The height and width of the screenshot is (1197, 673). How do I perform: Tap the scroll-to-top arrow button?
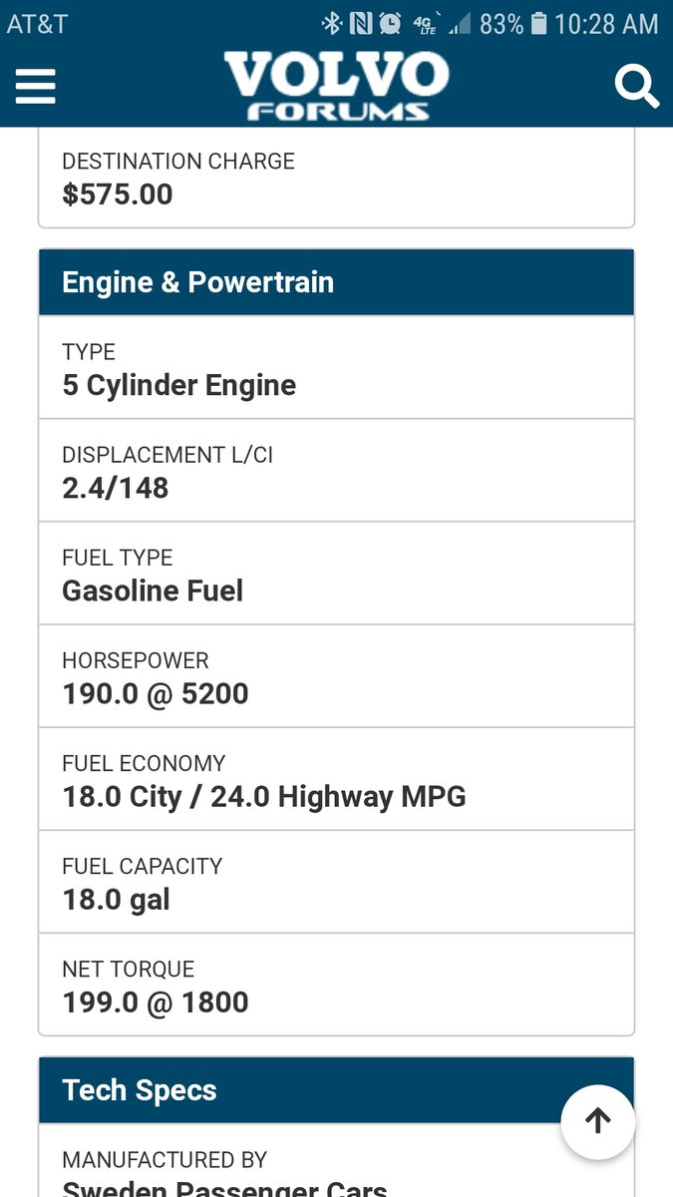597,1121
